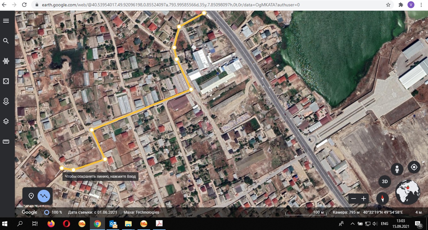Image resolution: width=428 pixels, height=230 pixels.
Task: Activate Pegman Street View button
Action: coord(397,169)
